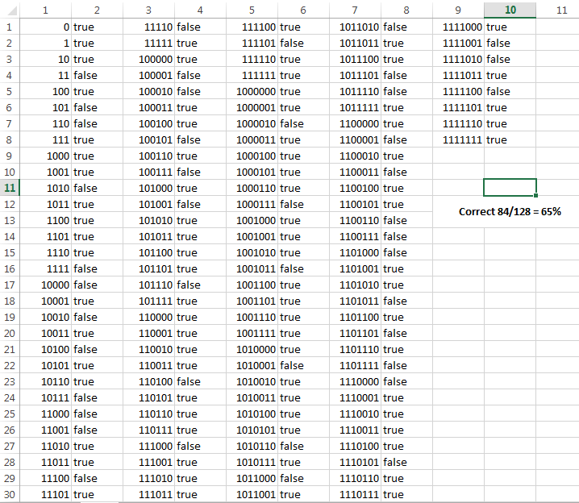Select column header 11
The height and width of the screenshot is (503, 579).
(x=561, y=10)
